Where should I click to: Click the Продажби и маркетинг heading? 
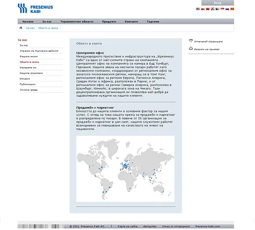[95, 107]
